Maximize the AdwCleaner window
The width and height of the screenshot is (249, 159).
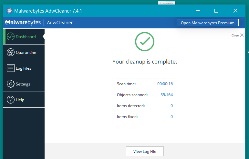coord(216,11)
